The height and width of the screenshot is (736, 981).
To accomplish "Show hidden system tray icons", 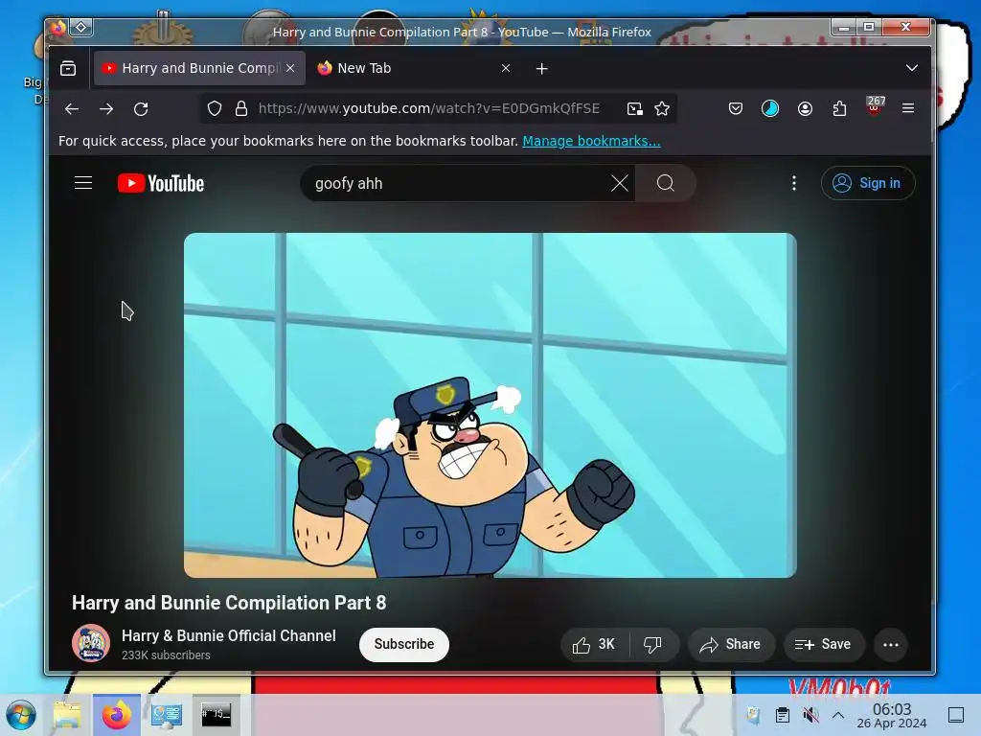I will click(838, 715).
